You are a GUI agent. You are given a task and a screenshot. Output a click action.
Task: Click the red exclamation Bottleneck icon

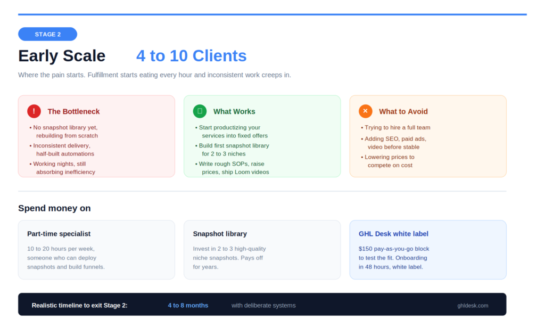(x=34, y=111)
